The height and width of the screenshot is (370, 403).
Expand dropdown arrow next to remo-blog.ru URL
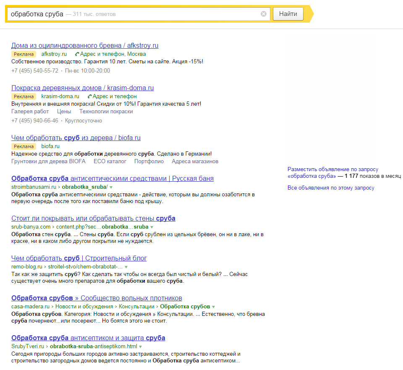click(126, 267)
